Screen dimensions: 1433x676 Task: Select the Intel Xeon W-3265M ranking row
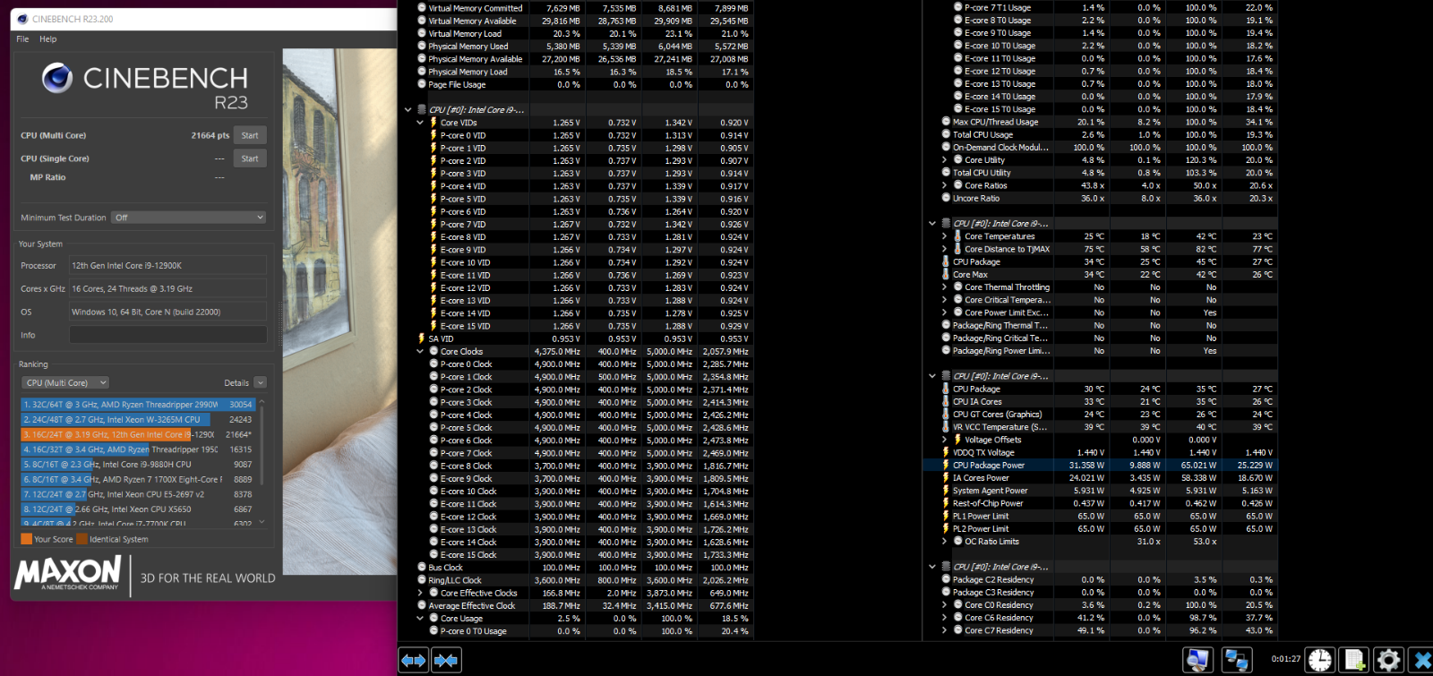pyautogui.click(x=138, y=419)
